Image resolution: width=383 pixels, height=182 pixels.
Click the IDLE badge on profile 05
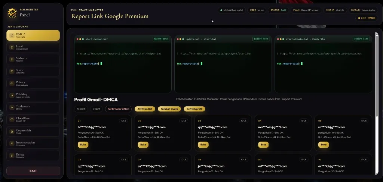[x=364, y=120]
